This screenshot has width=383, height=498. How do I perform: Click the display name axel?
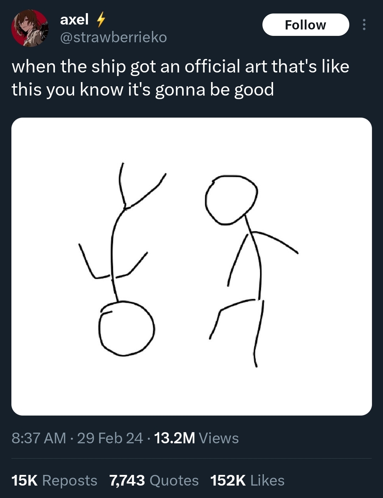pos(74,20)
